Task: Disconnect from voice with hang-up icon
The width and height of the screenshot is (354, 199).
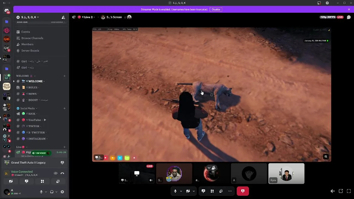Action: click(x=62, y=173)
